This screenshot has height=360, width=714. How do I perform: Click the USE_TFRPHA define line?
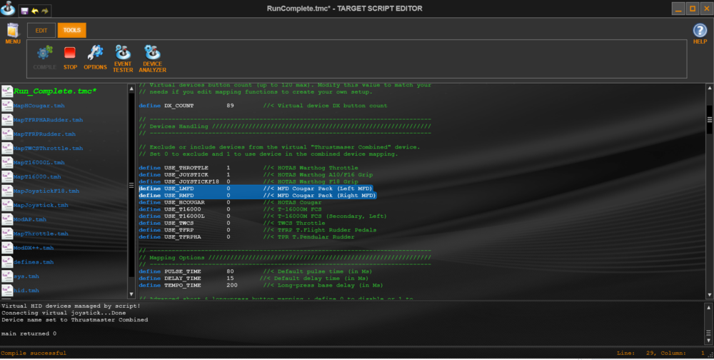[x=246, y=237]
